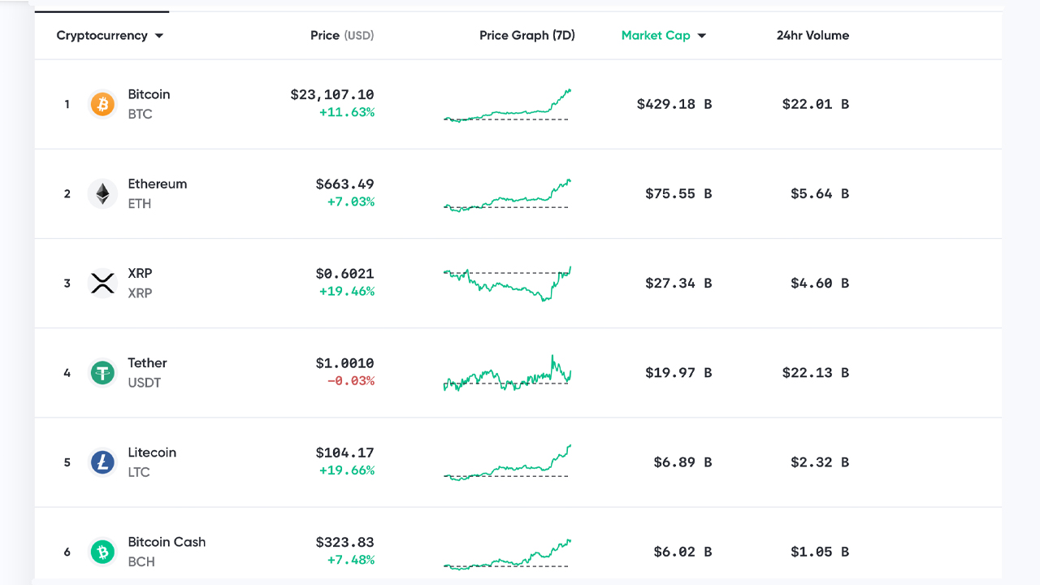Image resolution: width=1040 pixels, height=585 pixels.
Task: Click rank number 1 in Bitcoin row
Action: point(67,104)
